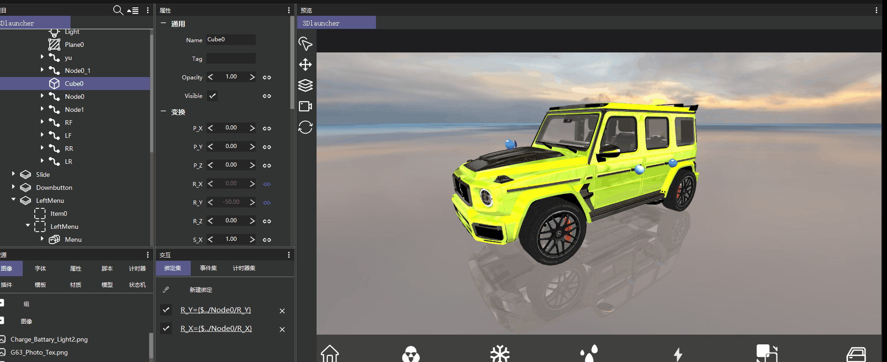Select Item0 in the tree

(59, 213)
